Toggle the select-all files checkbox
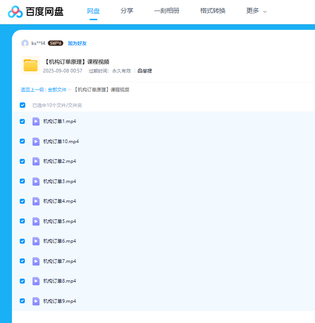This screenshot has height=323, width=315. click(x=22, y=105)
